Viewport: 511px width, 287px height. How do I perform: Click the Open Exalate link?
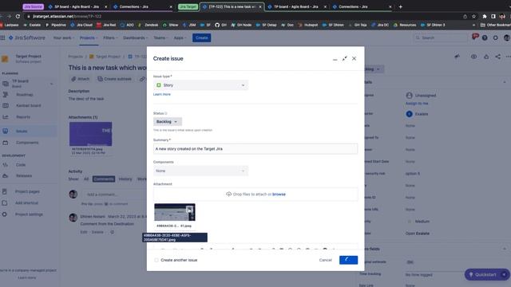pos(418,234)
